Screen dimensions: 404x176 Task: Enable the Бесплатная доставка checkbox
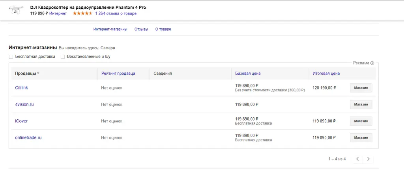point(11,57)
